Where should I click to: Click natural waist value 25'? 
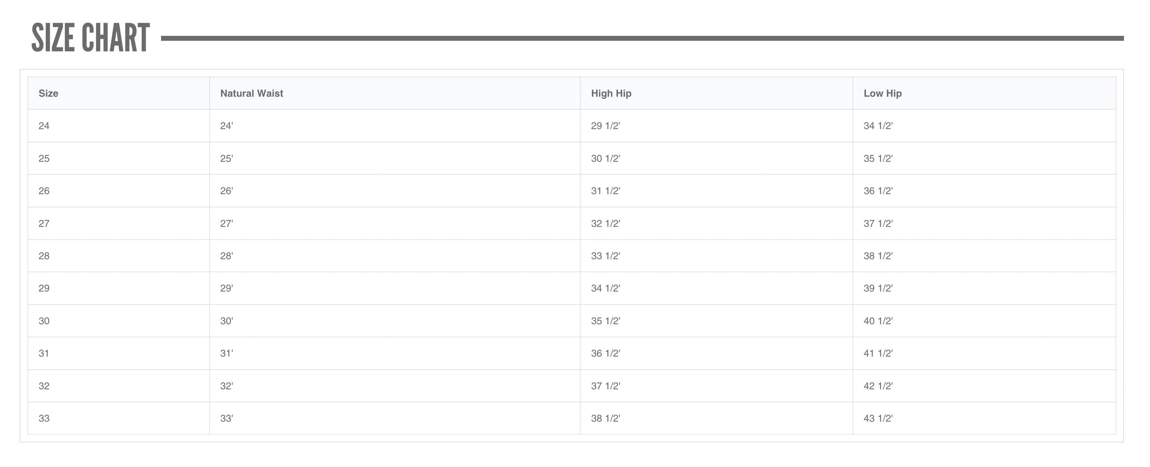pyautogui.click(x=227, y=159)
